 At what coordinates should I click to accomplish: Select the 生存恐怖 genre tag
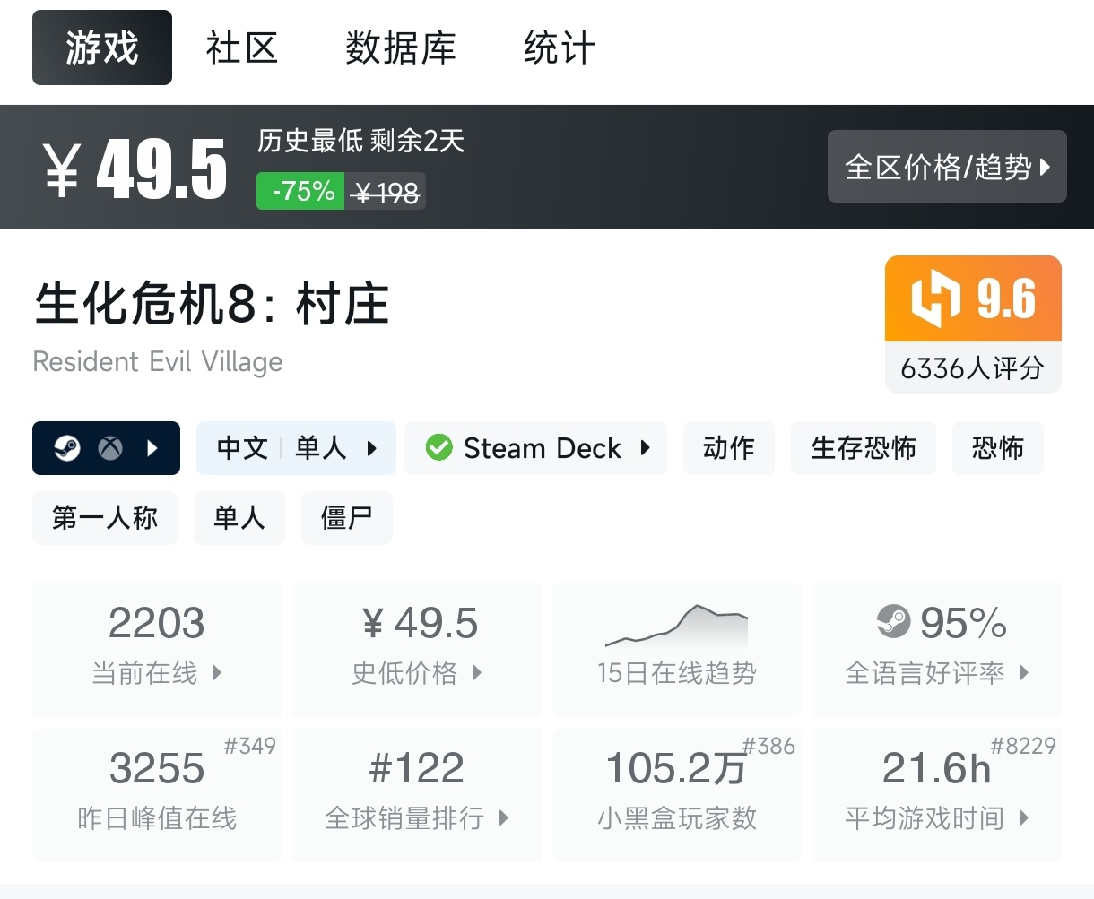point(864,448)
